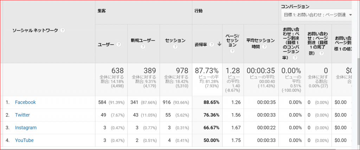Click help icon under ページ/セッション header
The width and height of the screenshot is (360, 150).
(x=232, y=51)
